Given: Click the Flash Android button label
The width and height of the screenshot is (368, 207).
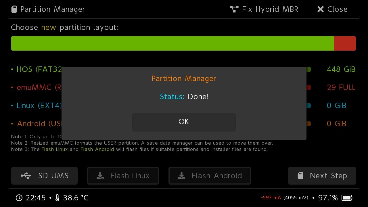Looking at the screenshot, I should [217, 176].
